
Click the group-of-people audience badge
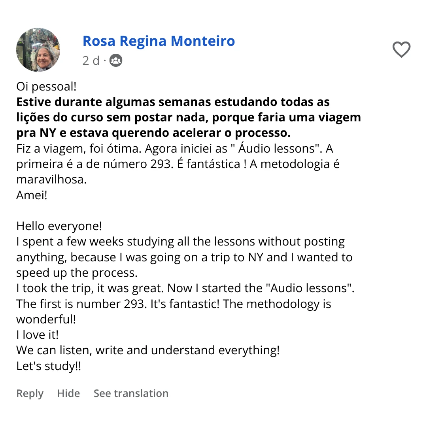click(x=115, y=60)
